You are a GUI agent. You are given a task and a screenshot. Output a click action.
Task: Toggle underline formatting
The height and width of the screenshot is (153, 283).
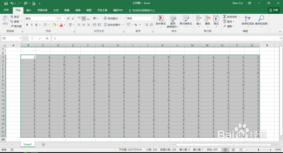pos(36,25)
